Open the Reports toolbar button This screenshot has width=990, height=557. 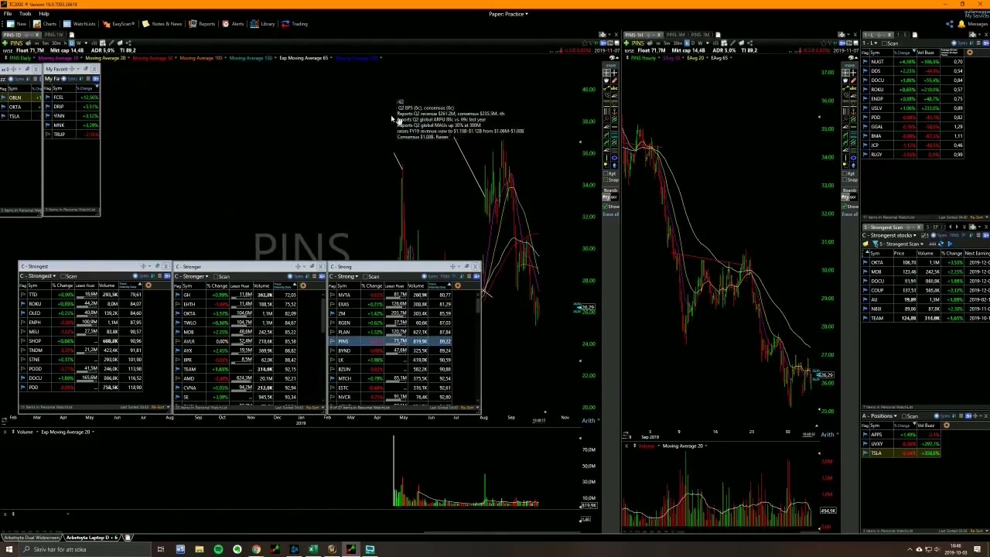point(202,24)
